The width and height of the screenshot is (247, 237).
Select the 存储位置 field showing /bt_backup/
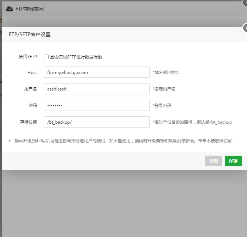(97, 122)
